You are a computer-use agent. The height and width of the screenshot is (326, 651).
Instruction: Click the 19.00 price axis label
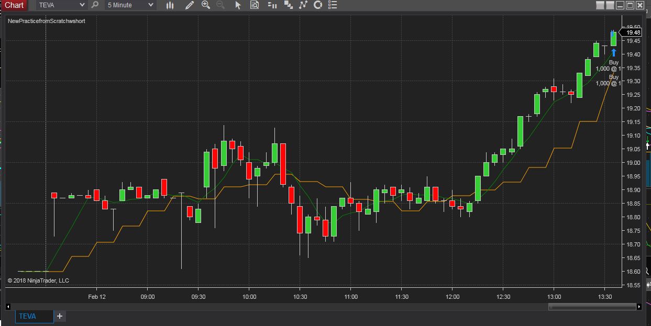click(x=633, y=163)
